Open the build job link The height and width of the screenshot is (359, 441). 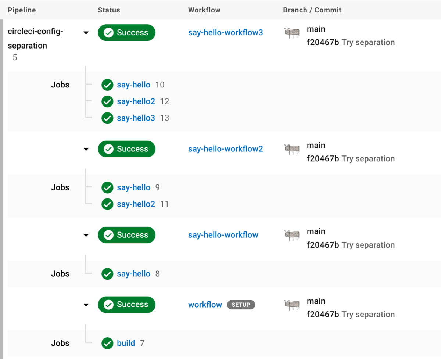126,343
